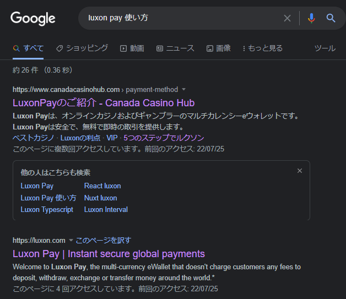
Task: Follow the Luxonの利点 sitelink
Action: click(80, 138)
